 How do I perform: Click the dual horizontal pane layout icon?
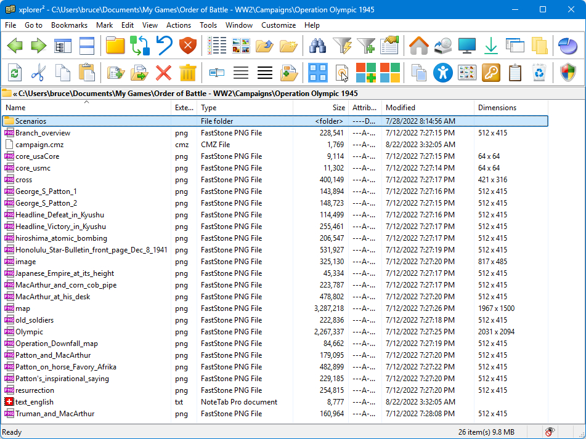point(87,46)
